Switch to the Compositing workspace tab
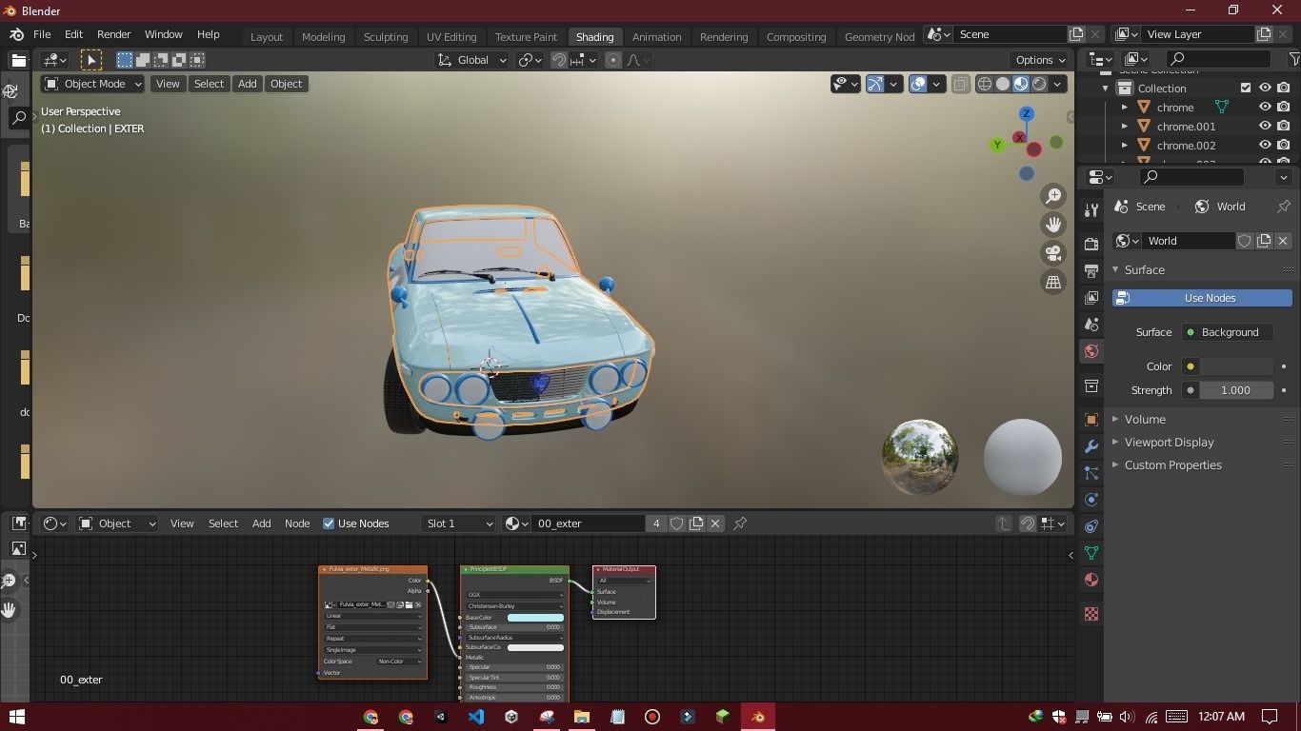Image resolution: width=1301 pixels, height=731 pixels. click(796, 37)
